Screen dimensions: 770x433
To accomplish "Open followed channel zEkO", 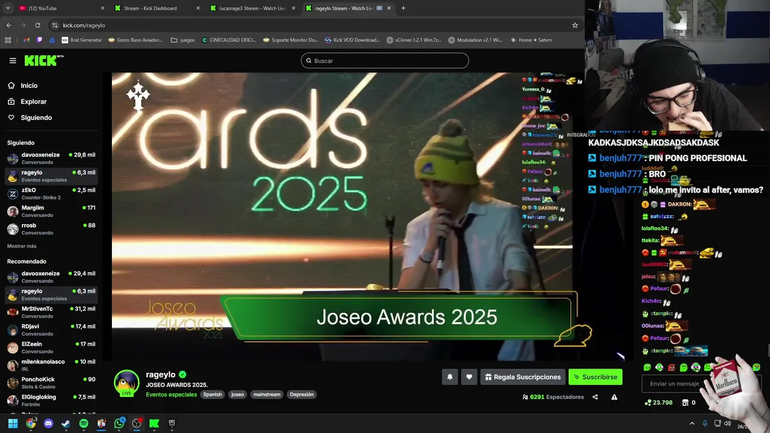I will point(51,194).
